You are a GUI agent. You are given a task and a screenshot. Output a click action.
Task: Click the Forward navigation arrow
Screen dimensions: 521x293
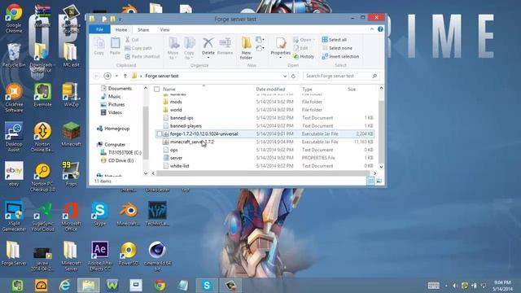107,76
